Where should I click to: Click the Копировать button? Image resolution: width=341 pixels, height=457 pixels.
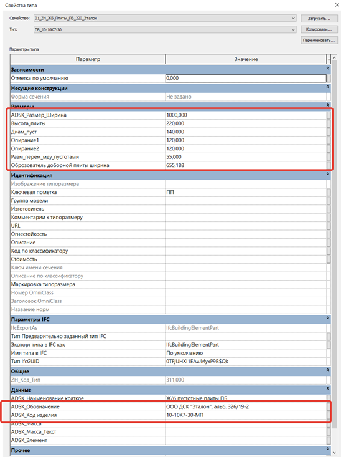click(x=319, y=29)
